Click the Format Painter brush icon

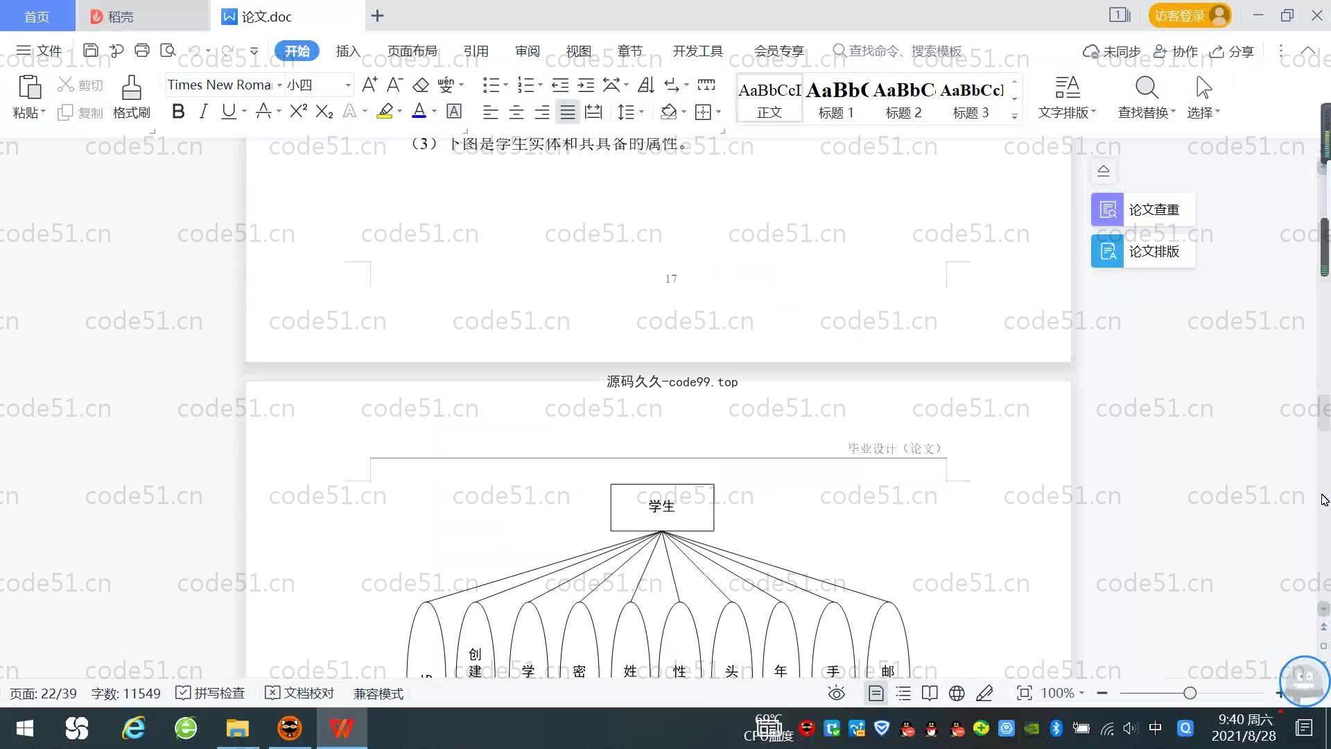tap(131, 87)
